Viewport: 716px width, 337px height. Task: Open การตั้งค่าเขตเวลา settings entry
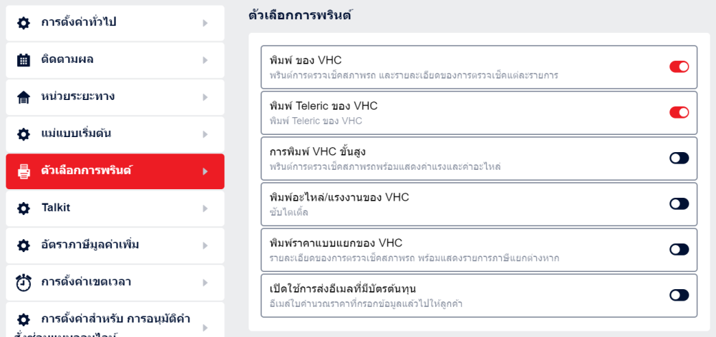(86, 283)
